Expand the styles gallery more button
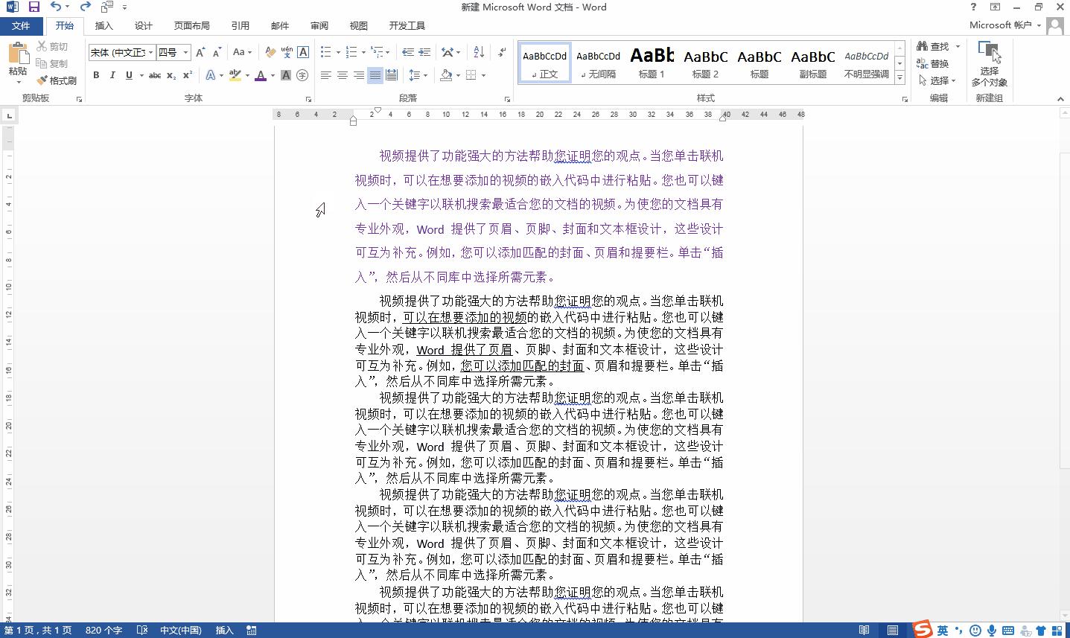Viewport: 1070px width, 638px height. coord(899,77)
